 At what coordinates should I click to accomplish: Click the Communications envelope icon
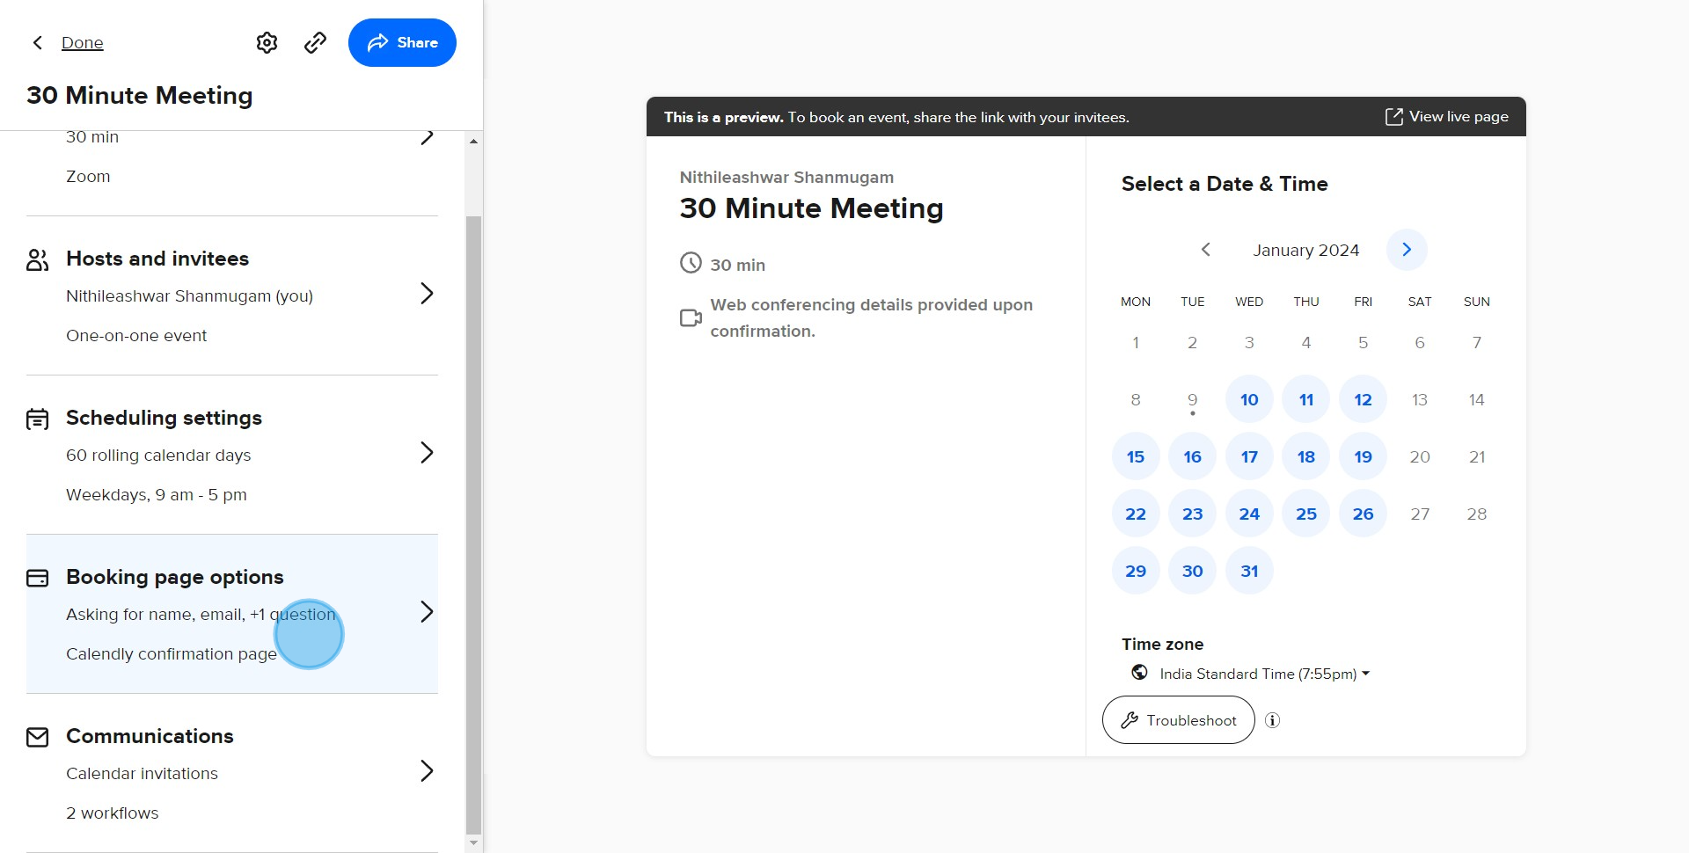37,737
